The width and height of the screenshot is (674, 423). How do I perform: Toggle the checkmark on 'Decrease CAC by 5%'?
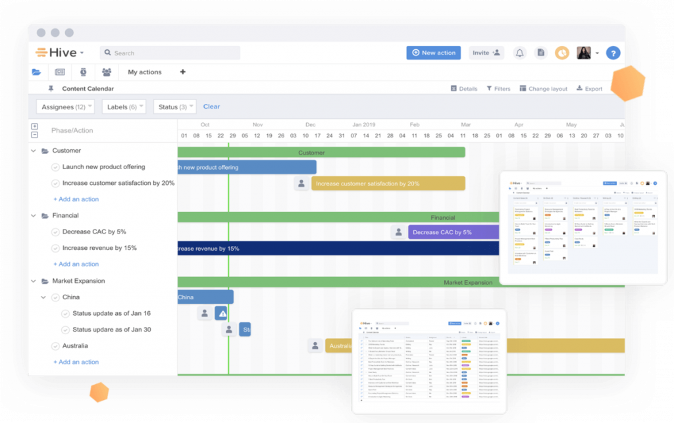tap(56, 232)
